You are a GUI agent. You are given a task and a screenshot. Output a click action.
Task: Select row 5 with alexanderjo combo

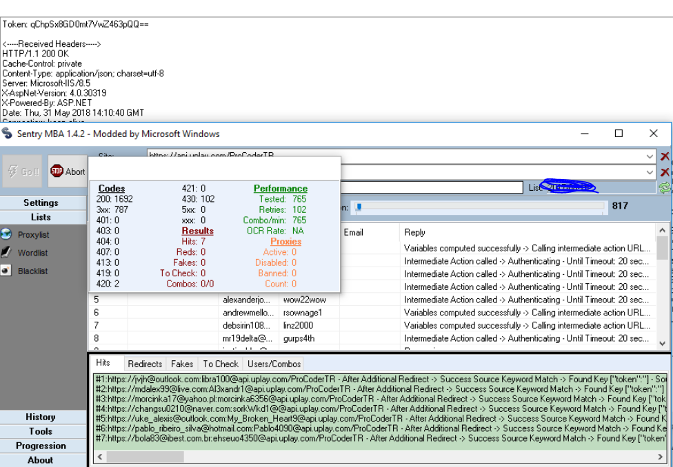[x=372, y=300]
